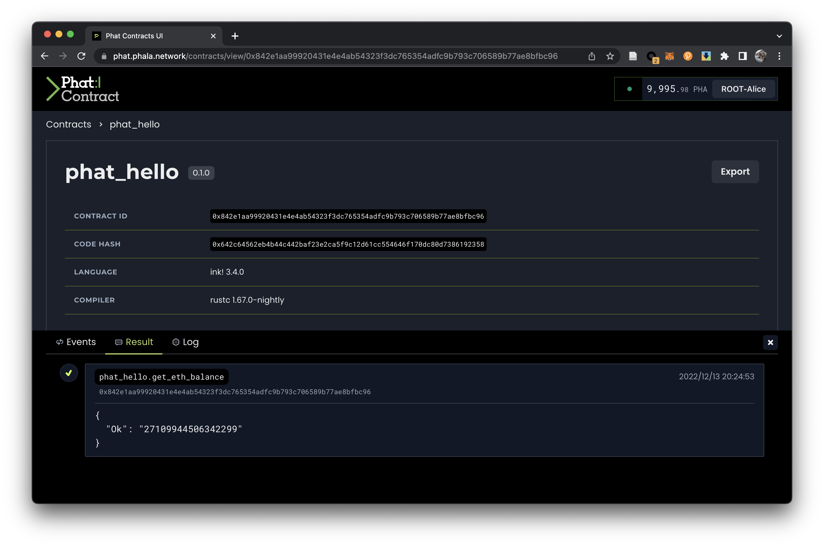Go back with the browser back arrow

click(x=45, y=56)
